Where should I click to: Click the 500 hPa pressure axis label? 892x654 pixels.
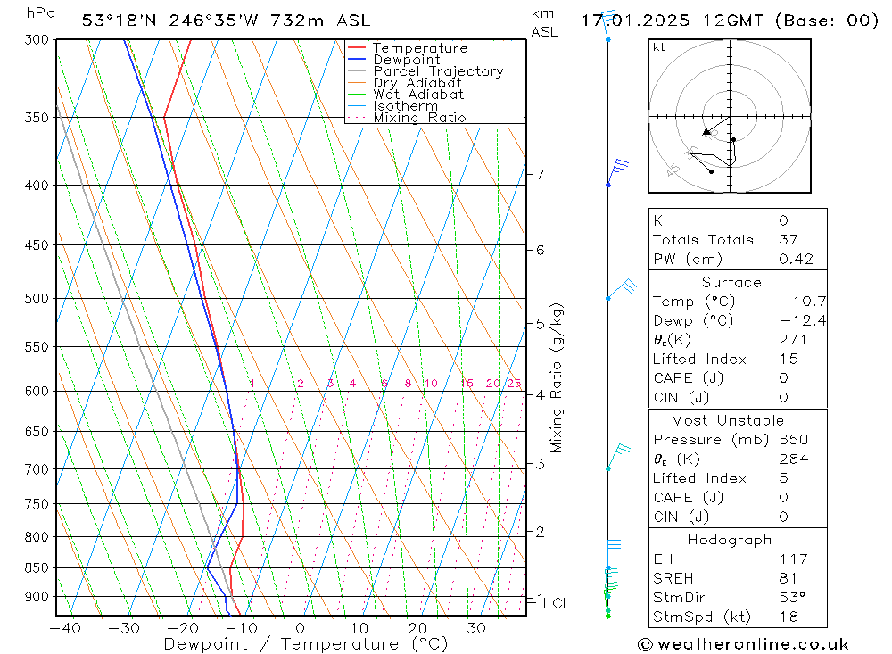pos(37,298)
